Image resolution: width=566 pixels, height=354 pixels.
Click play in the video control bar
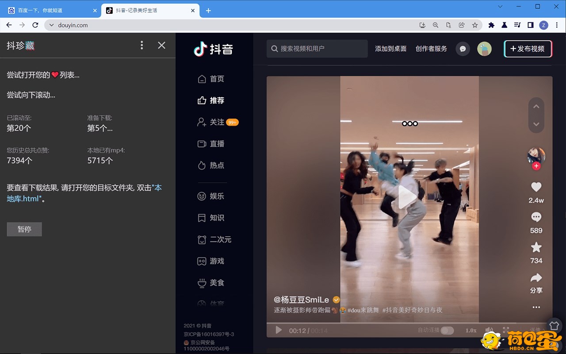279,330
